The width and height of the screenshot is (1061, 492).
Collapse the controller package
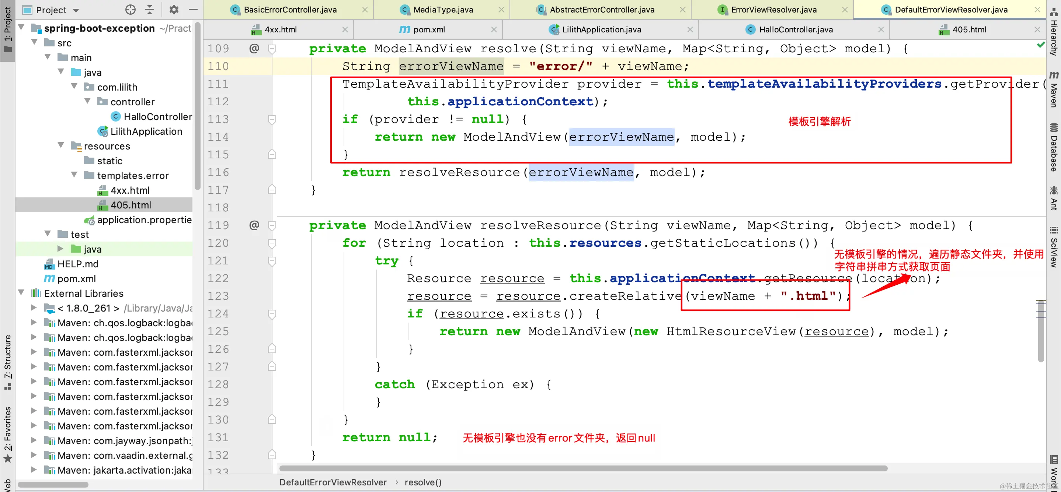(88, 101)
